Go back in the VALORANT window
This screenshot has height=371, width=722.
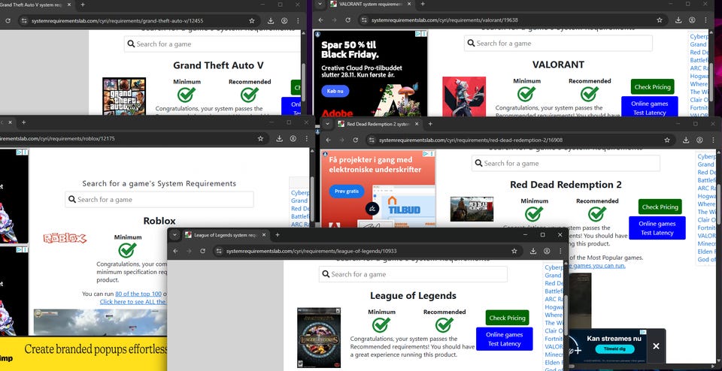tap(321, 20)
